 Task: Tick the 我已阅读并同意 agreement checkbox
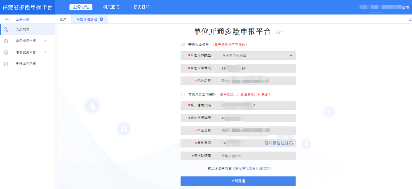[x=202, y=168]
